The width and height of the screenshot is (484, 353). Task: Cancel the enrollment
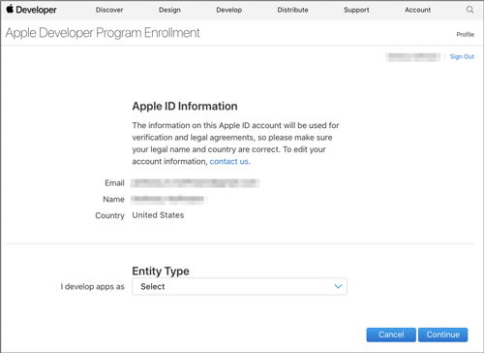tap(391, 335)
